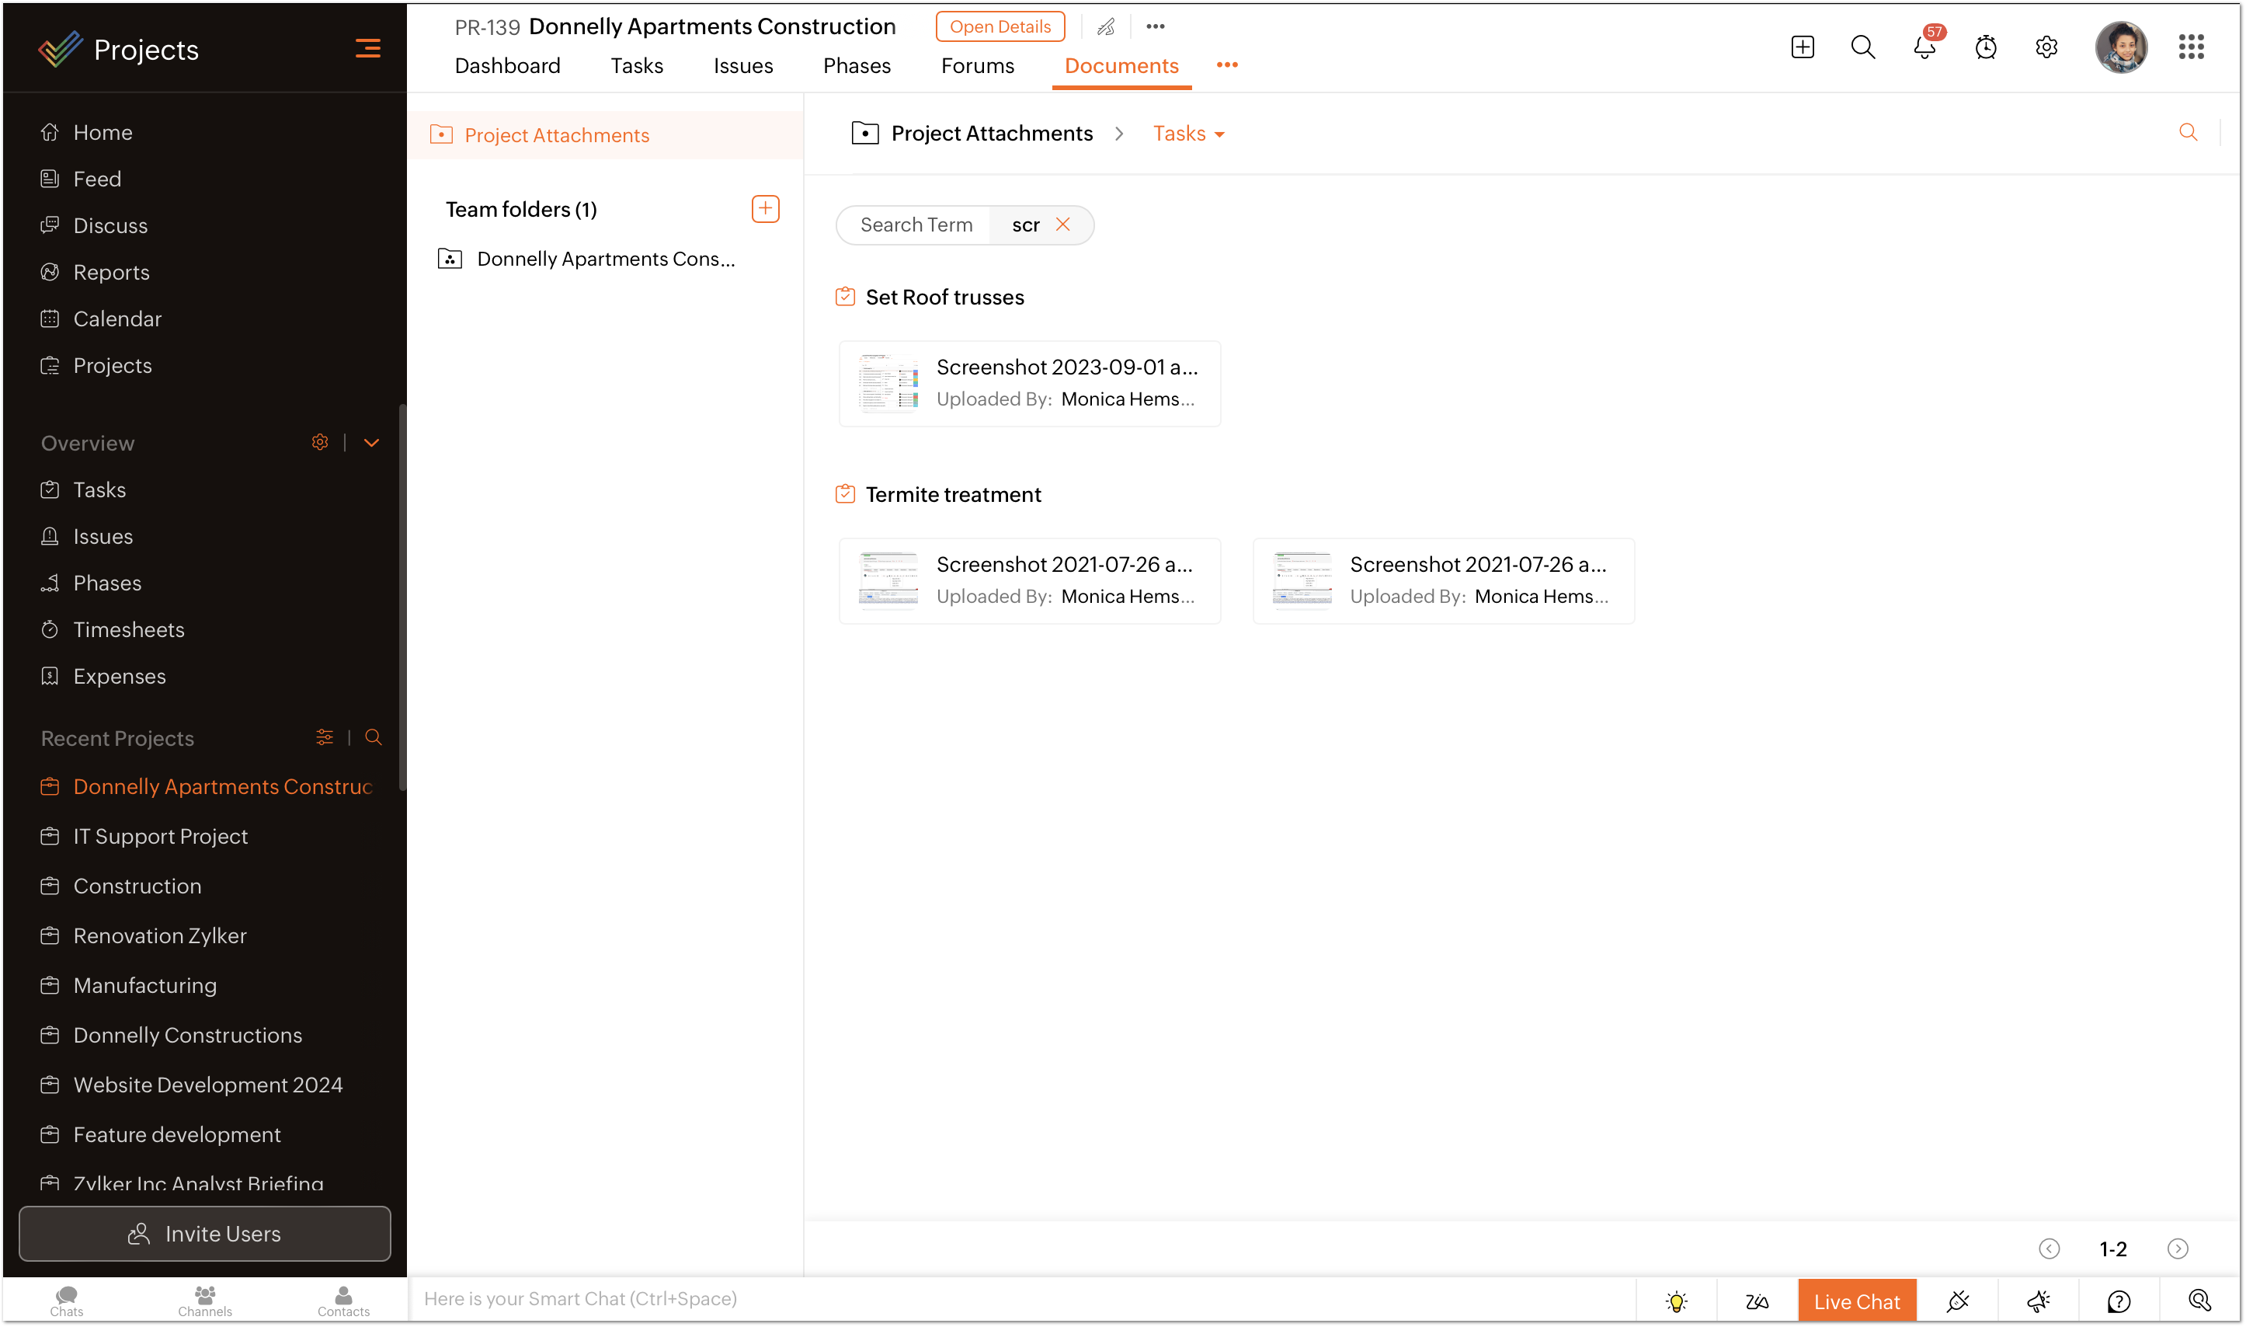The width and height of the screenshot is (2246, 1327).
Task: Add a new team folder
Action: pyautogui.click(x=765, y=209)
